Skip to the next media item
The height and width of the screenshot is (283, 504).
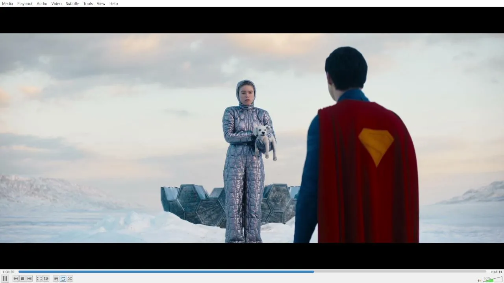click(30, 279)
